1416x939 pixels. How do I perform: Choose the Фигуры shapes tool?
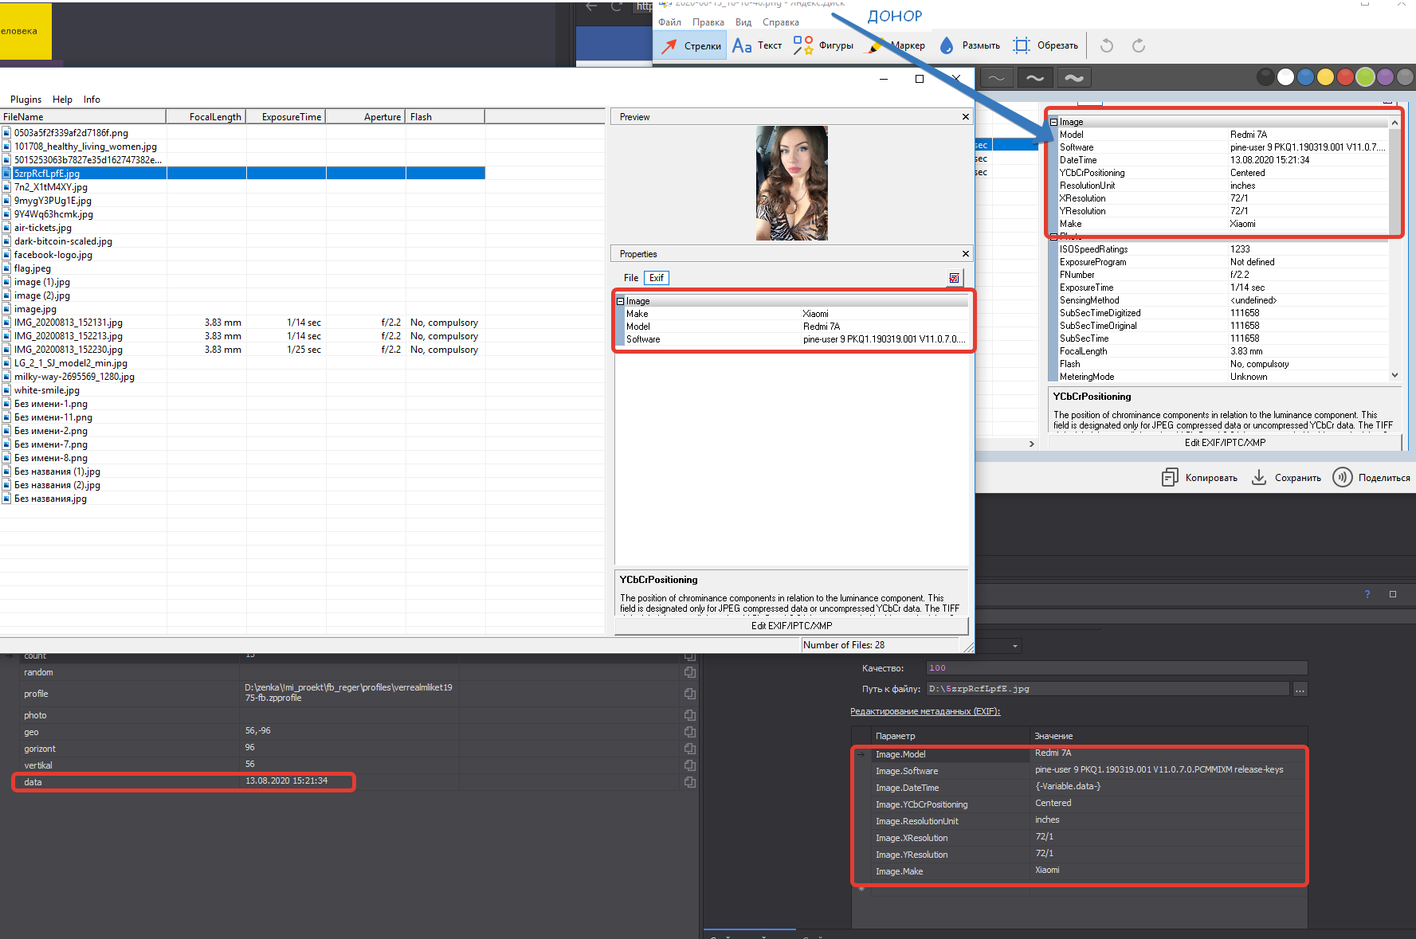click(x=823, y=45)
